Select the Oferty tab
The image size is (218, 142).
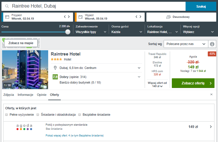(54, 95)
